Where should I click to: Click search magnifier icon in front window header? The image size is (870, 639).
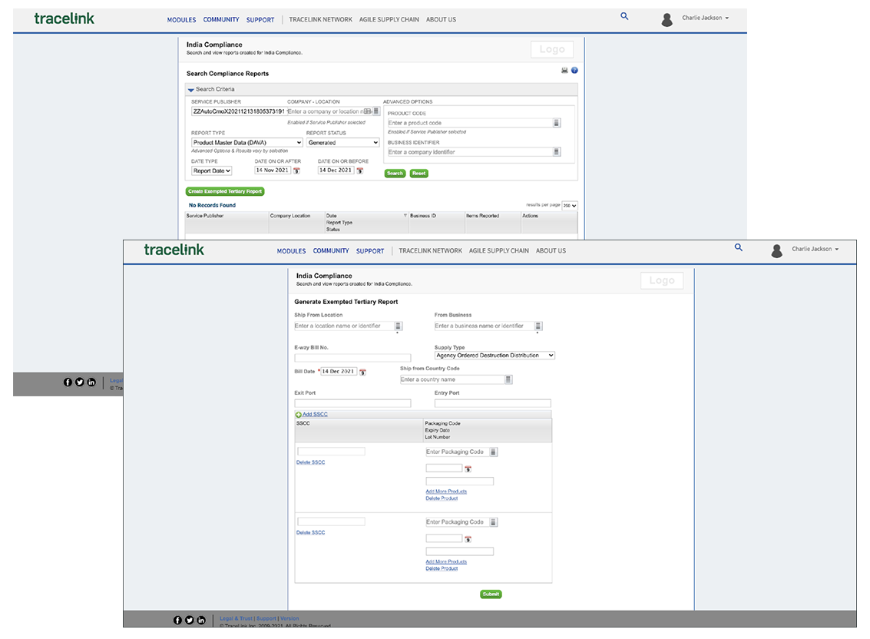[x=738, y=247]
